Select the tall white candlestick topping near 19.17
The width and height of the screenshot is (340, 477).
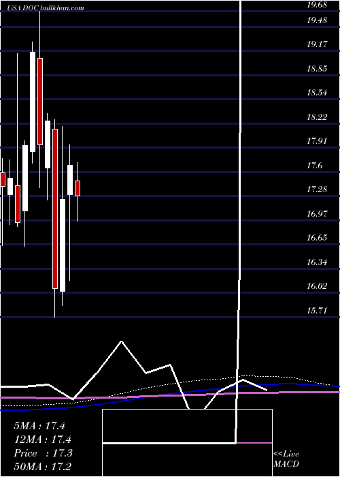(x=33, y=102)
